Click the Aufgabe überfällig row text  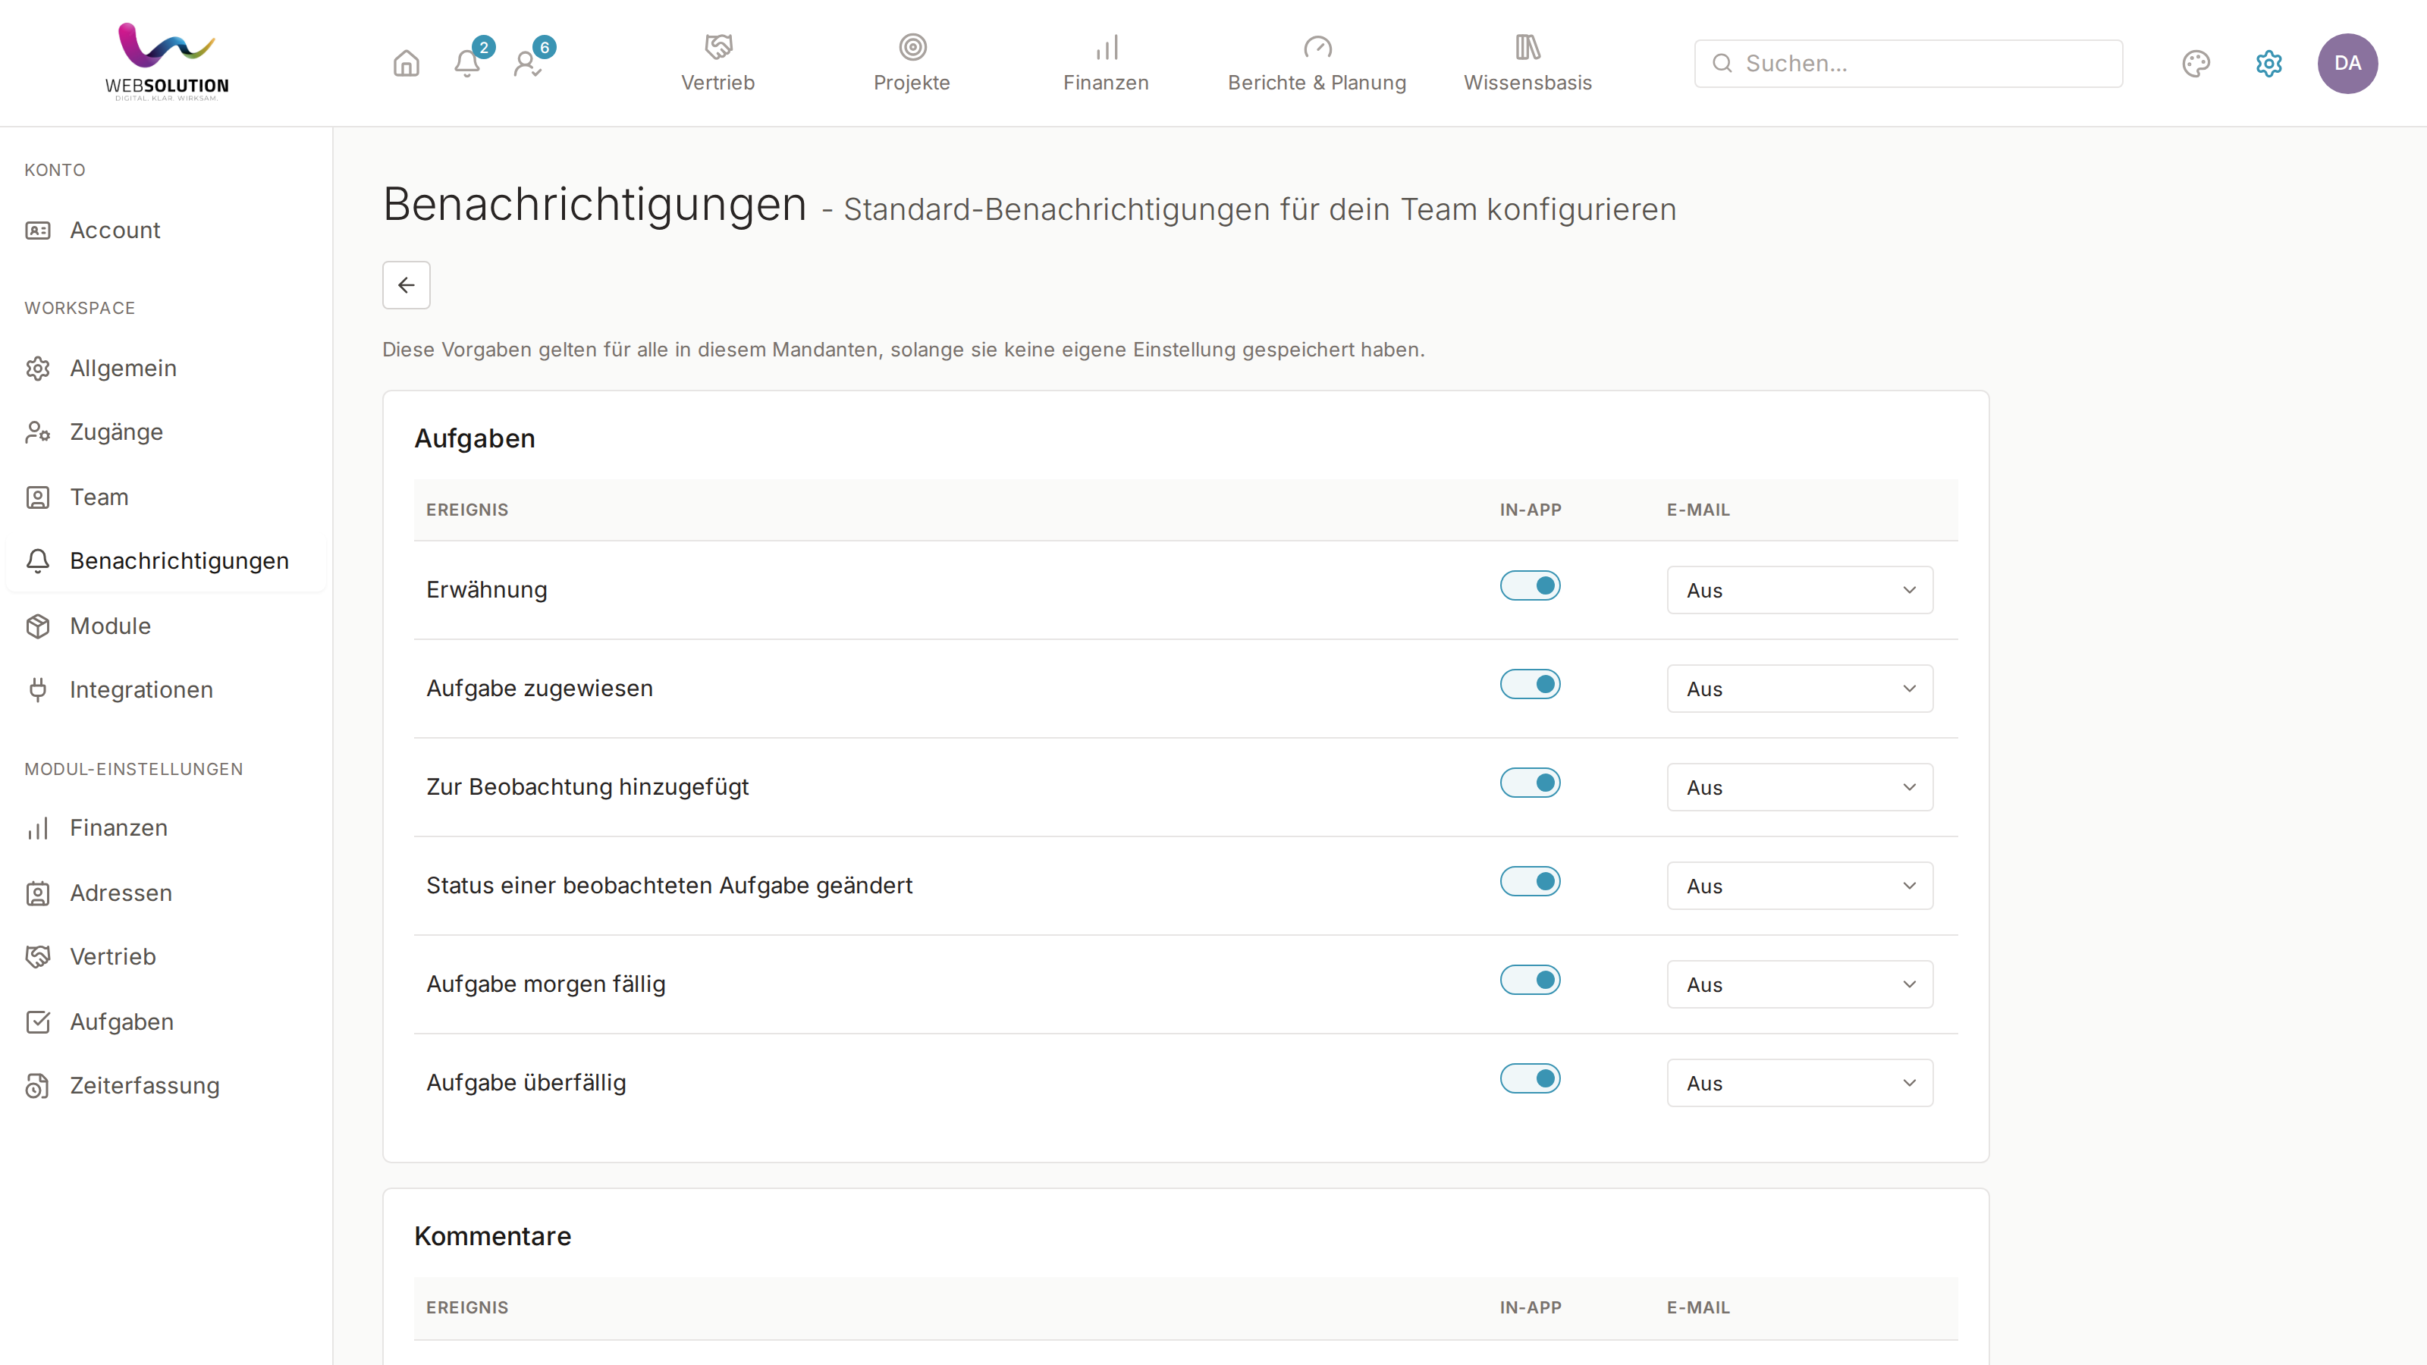point(526,1084)
